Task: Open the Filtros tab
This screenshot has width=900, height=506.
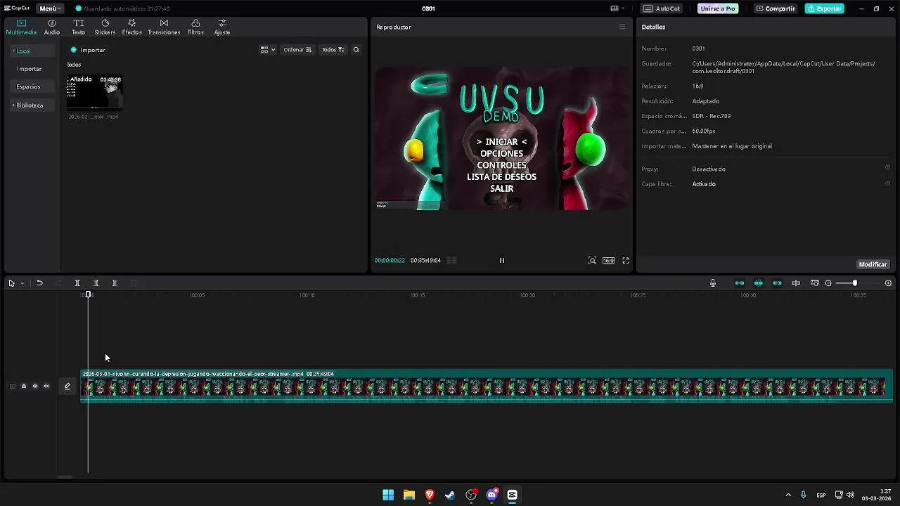Action: pyautogui.click(x=195, y=27)
